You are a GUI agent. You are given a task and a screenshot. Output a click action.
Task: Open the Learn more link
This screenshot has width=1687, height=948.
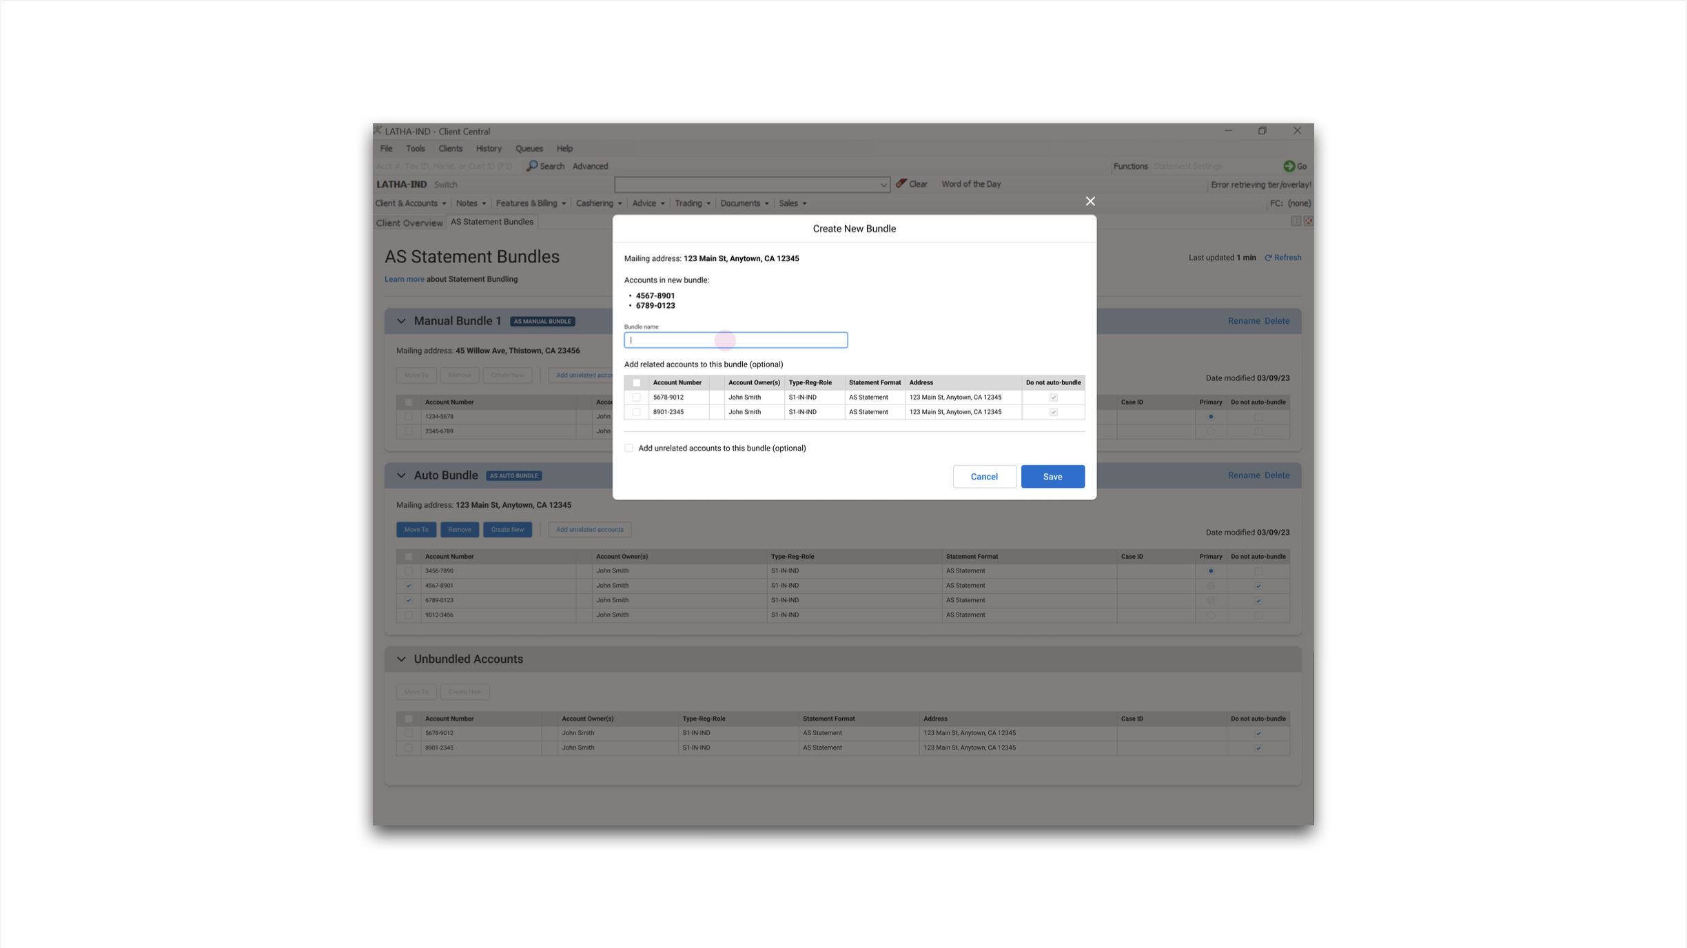click(404, 280)
